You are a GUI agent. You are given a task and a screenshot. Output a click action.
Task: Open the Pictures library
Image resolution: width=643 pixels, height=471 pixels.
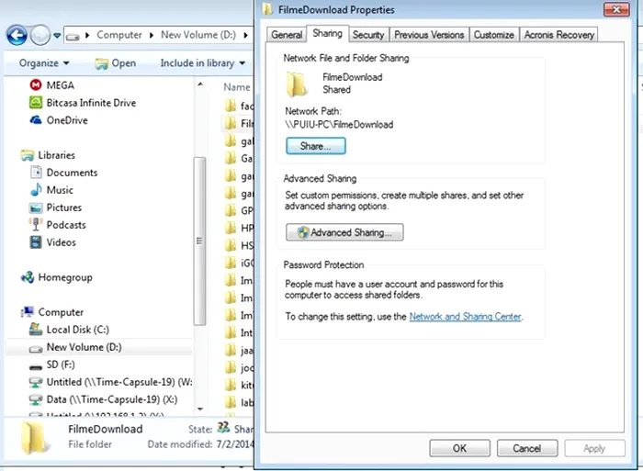(55, 207)
